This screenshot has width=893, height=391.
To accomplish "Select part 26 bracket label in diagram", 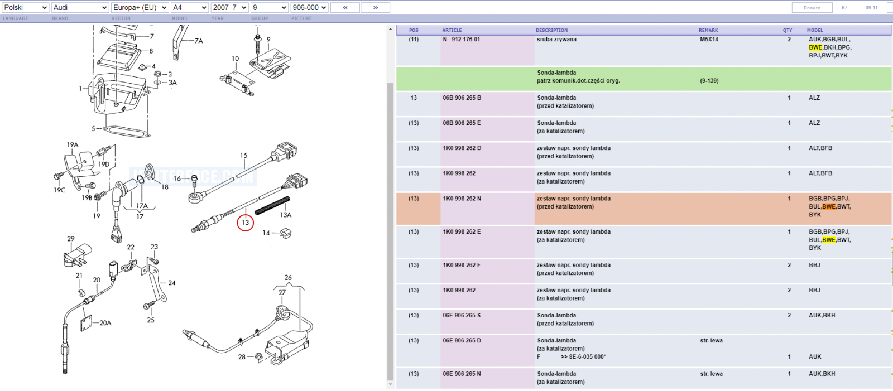I will click(x=288, y=277).
